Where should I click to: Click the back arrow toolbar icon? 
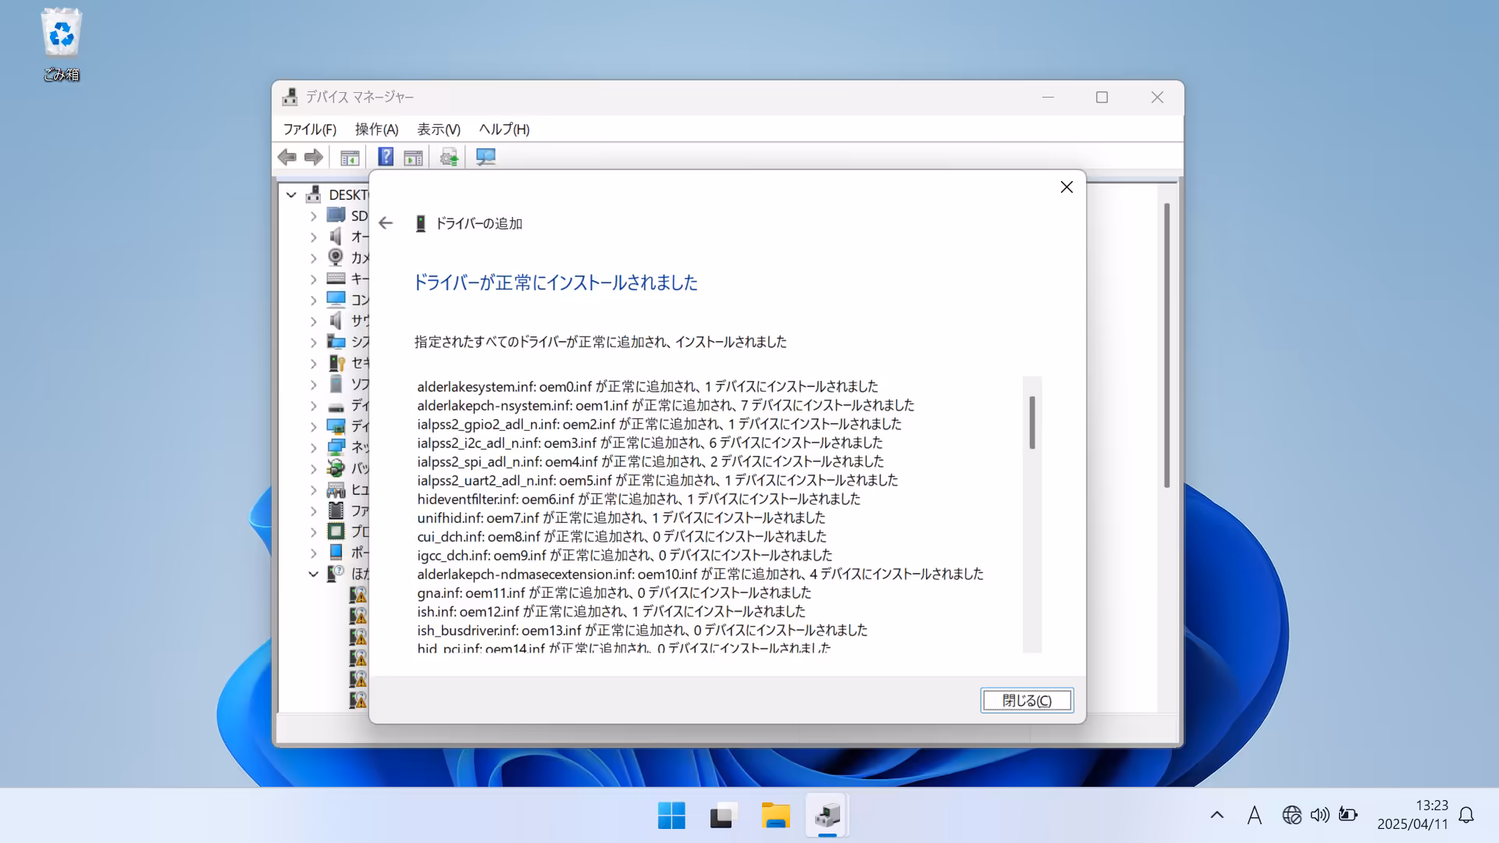(x=287, y=158)
